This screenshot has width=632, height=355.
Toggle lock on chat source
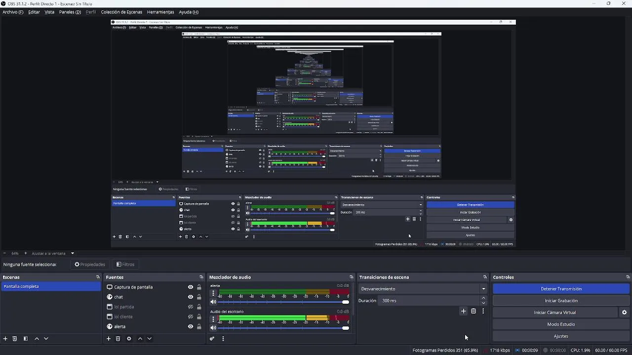tap(199, 297)
